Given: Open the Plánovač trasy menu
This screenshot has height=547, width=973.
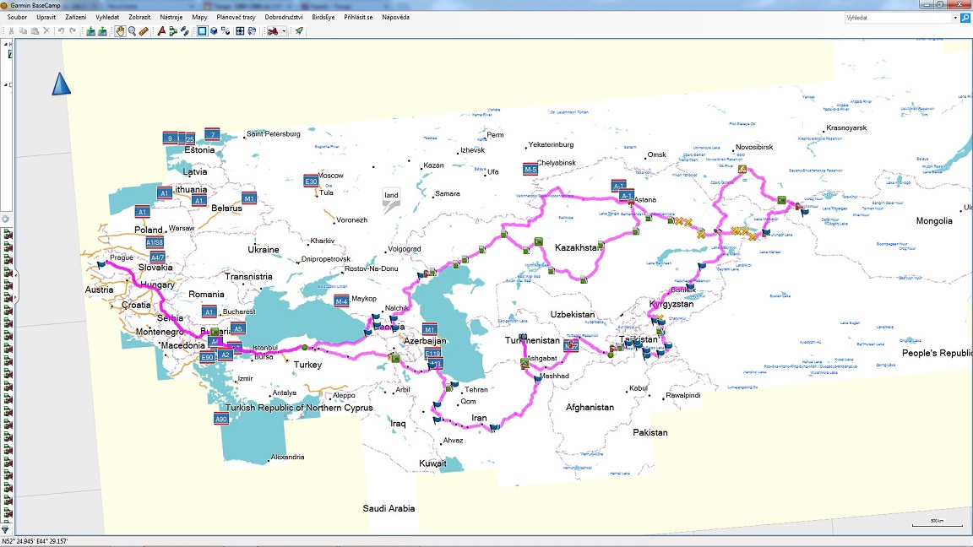Looking at the screenshot, I should coord(236,17).
